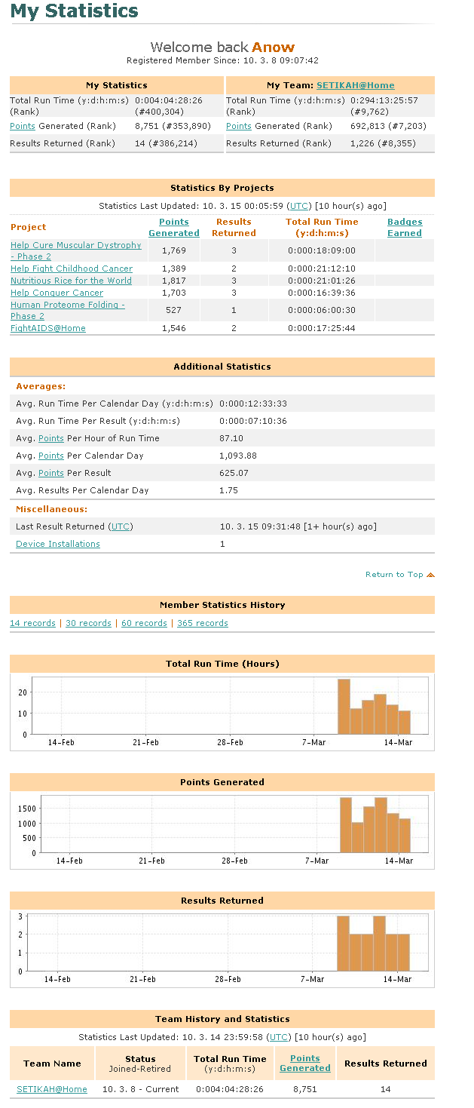
Task: Open UTC link under Team History and Statistics
Action: point(279,1037)
